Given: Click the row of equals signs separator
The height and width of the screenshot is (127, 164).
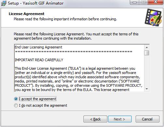Looking at the screenshot, I should tap(74, 51).
